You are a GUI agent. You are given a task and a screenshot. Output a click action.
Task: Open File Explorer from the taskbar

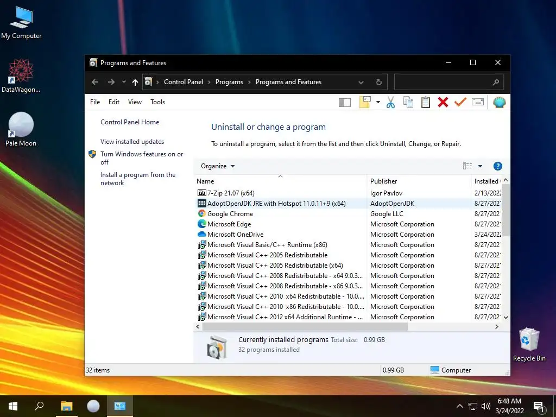[x=66, y=406]
